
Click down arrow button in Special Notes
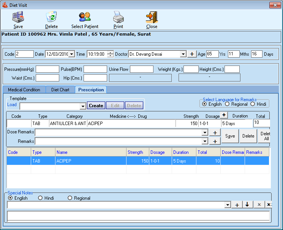pyautogui.click(x=247, y=205)
